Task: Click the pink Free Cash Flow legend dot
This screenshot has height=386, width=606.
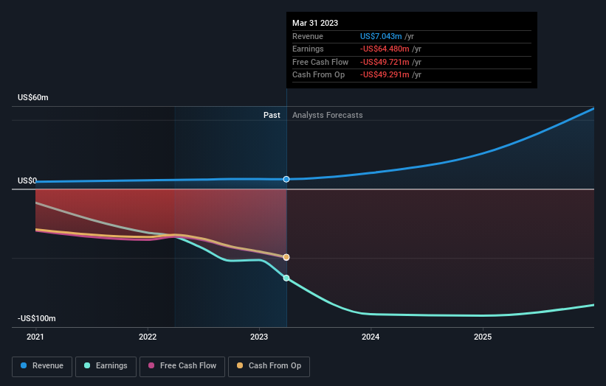Action: click(151, 365)
